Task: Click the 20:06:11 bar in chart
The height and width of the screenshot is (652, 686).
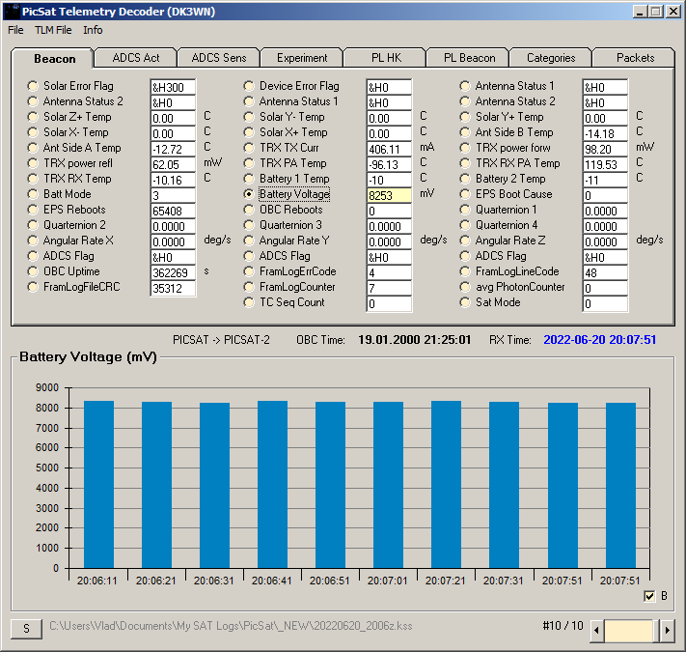Action: [98, 484]
